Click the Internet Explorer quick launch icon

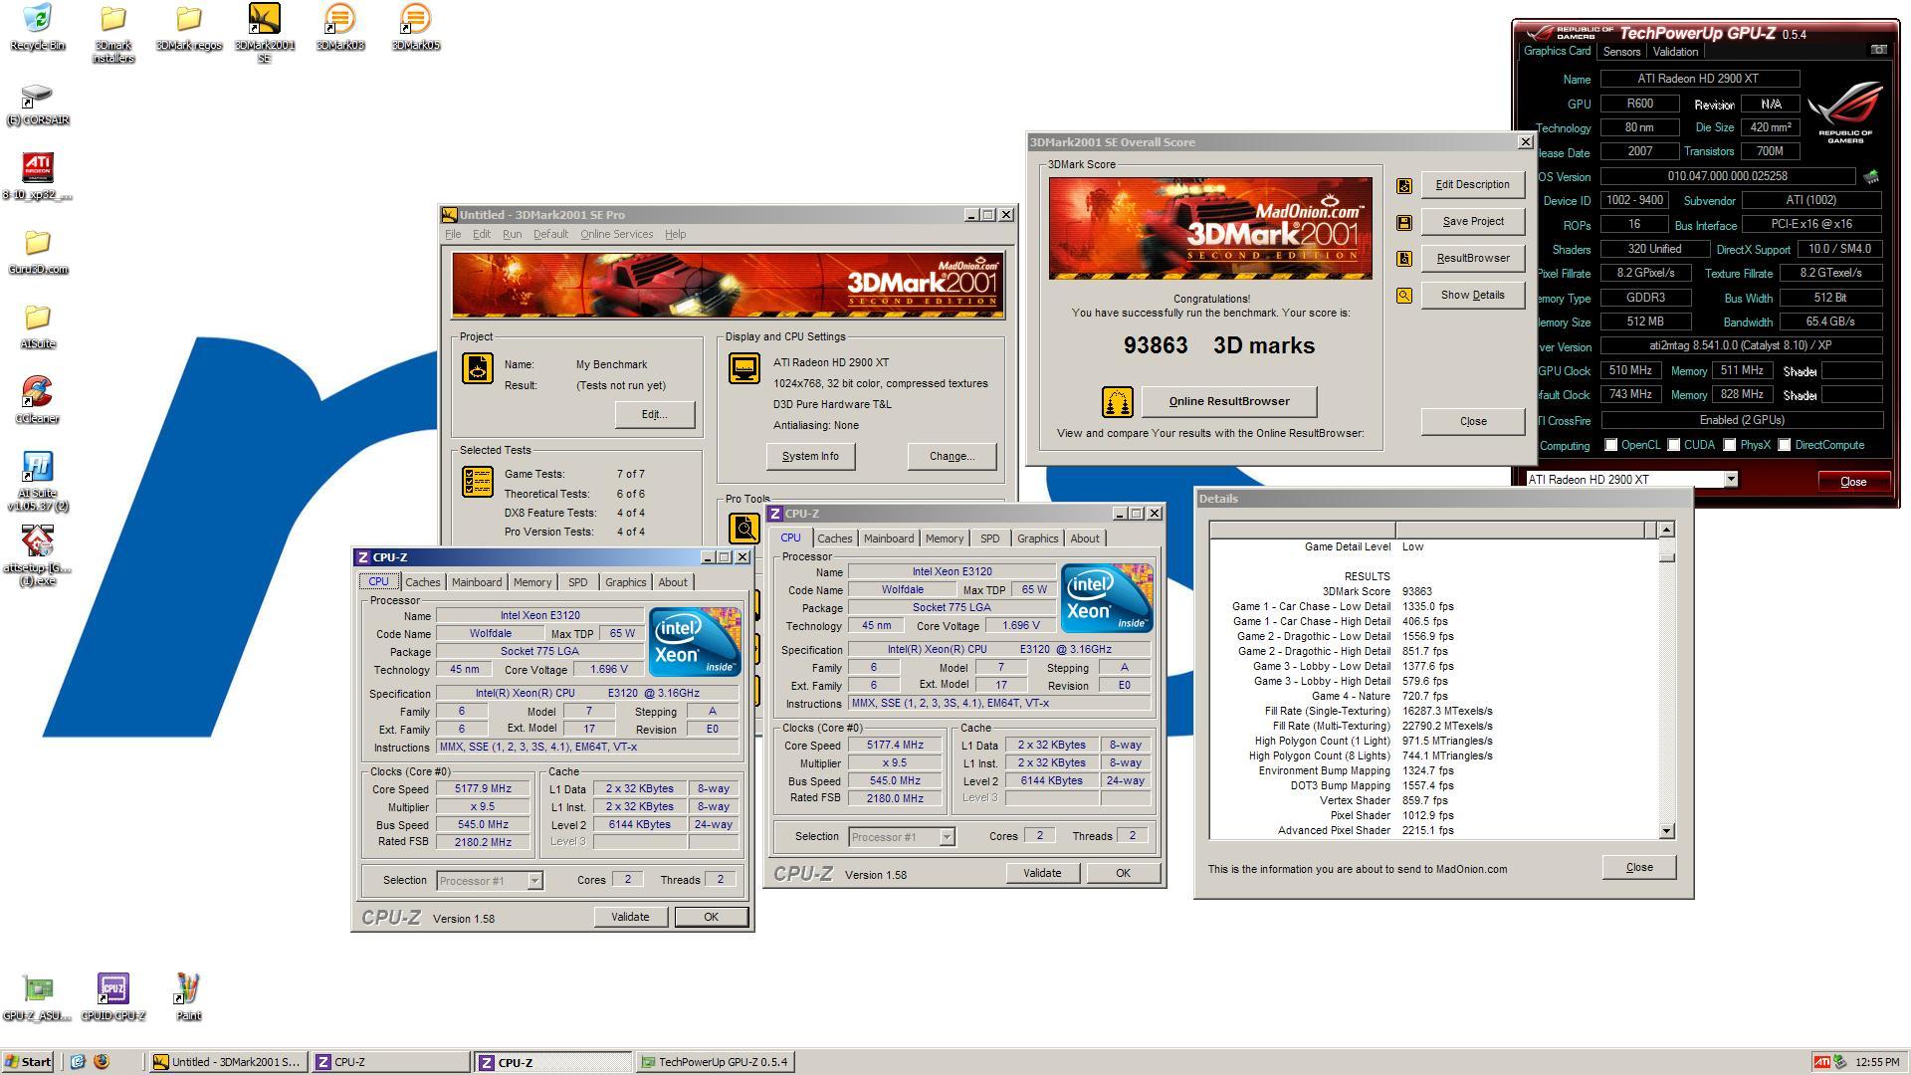[78, 1062]
